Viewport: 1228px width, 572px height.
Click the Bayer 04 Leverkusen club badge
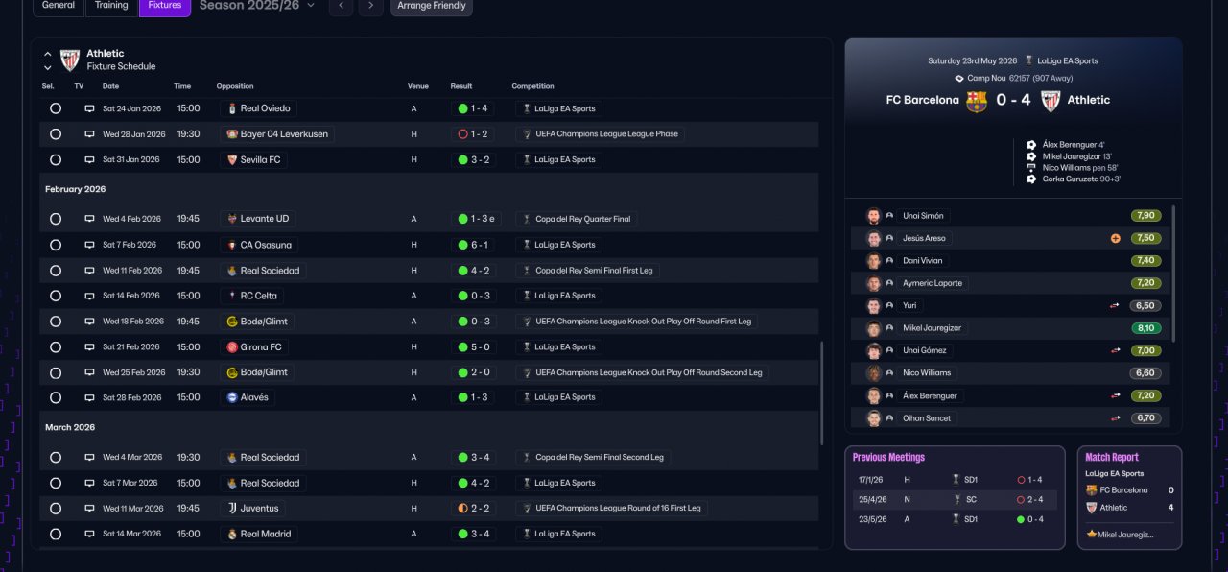coord(230,134)
